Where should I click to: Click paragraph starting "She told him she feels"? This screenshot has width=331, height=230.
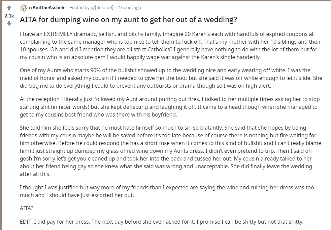170,151
